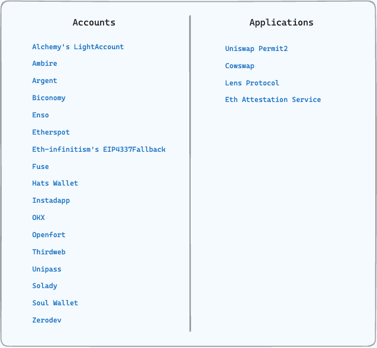Click the OKX link

point(38,218)
